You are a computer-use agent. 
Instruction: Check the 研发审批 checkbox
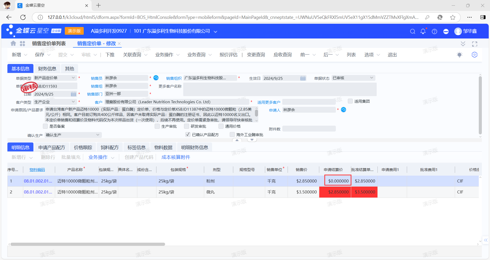[x=187, y=126]
